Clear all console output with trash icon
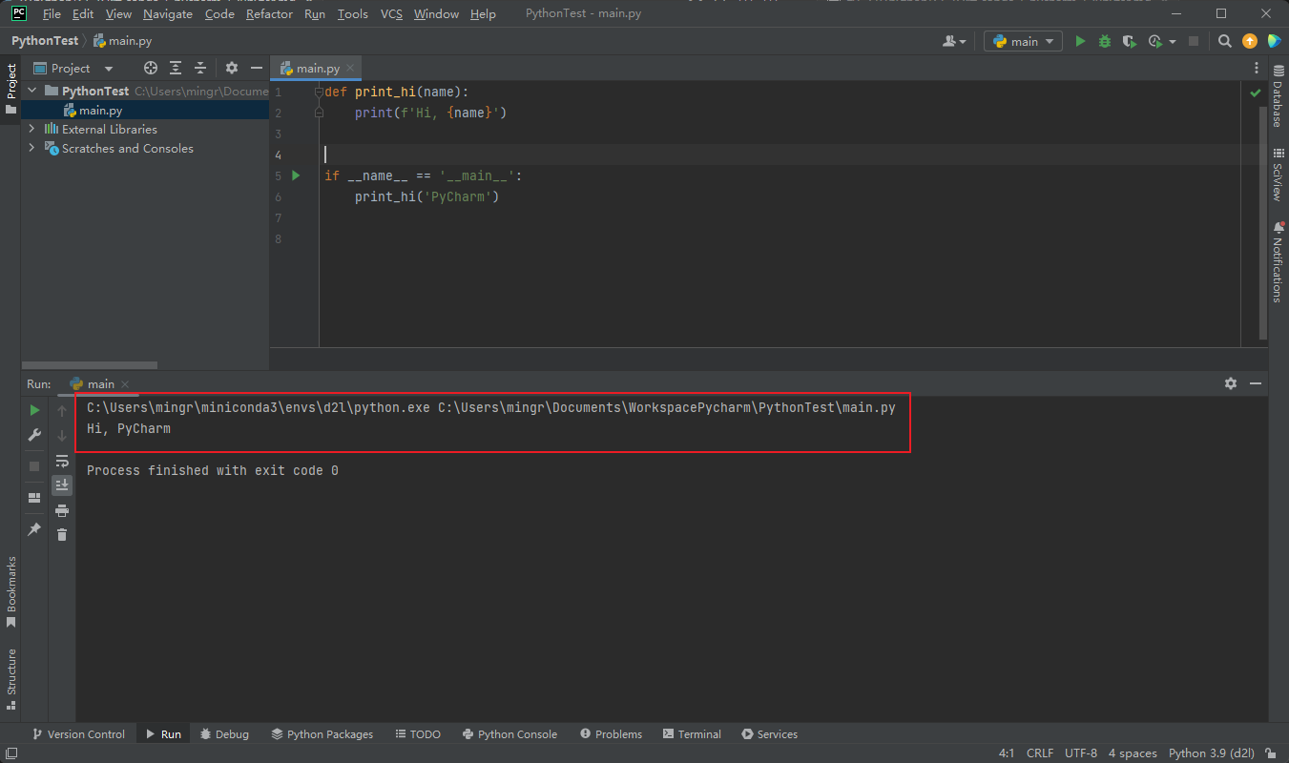This screenshot has width=1289, height=763. 62,535
